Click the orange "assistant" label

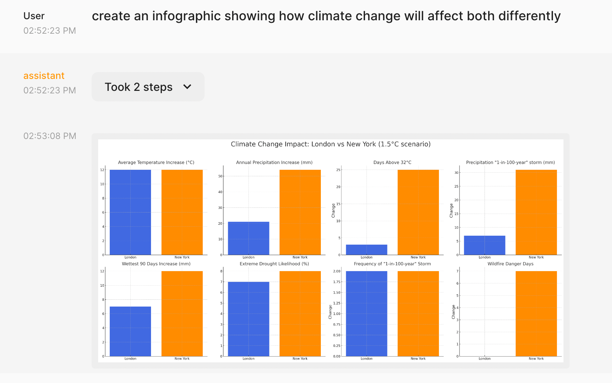pyautogui.click(x=44, y=76)
